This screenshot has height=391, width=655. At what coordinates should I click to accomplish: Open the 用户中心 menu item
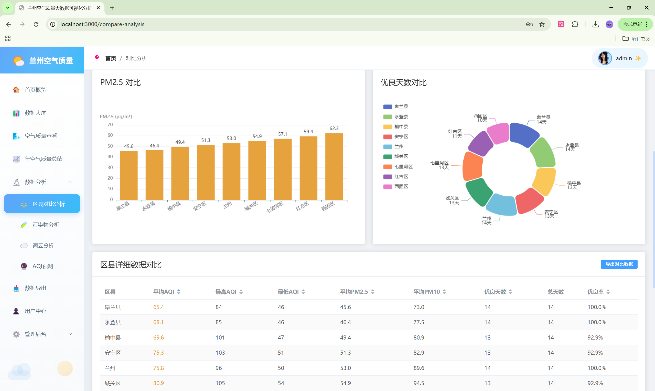[x=36, y=311]
